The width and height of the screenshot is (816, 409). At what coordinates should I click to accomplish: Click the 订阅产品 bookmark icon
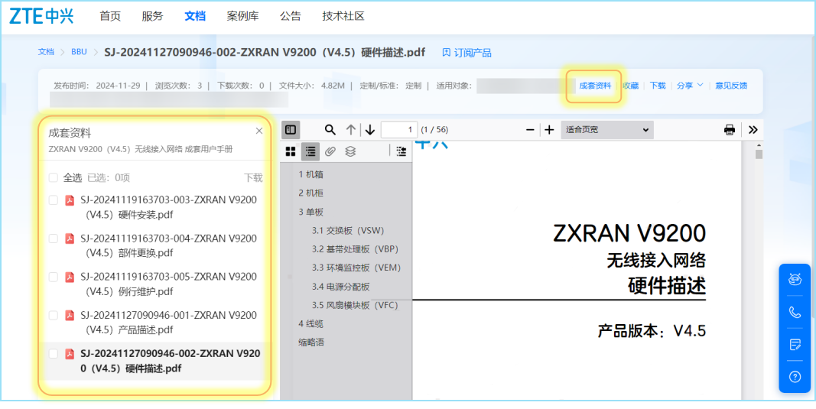point(446,52)
